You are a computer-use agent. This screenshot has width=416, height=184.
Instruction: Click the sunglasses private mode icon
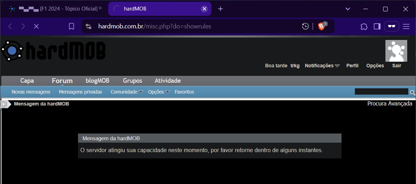tap(392, 26)
